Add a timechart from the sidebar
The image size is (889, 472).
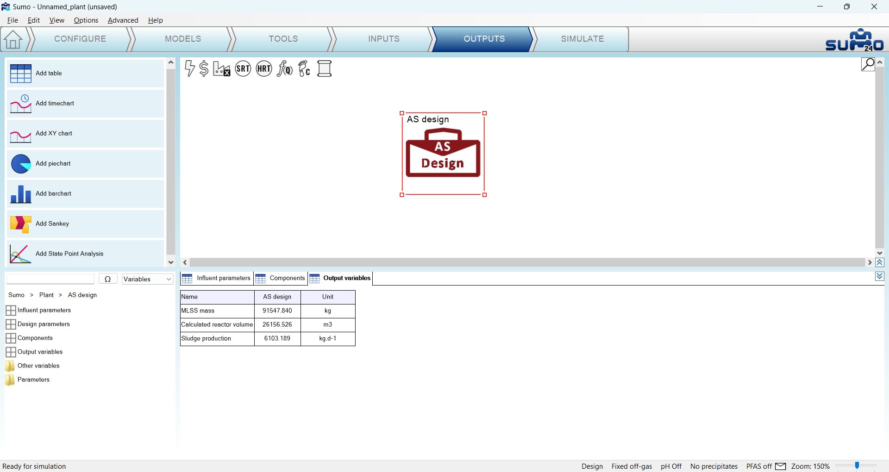86,103
